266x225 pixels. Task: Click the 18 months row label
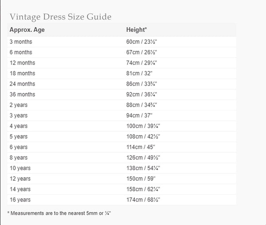point(22,73)
